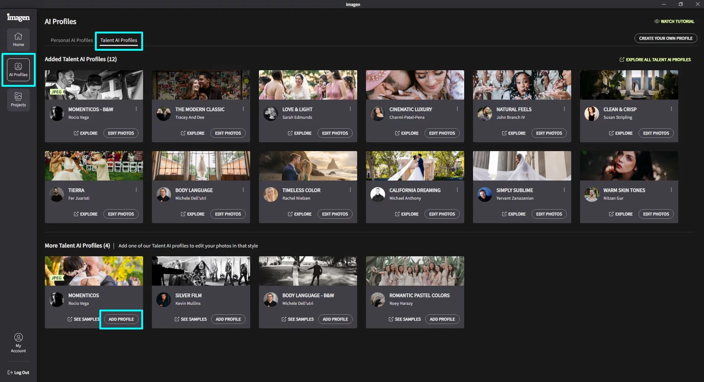Click the 'Charmi Patel-Pena' name text
Screen dimensions: 704x382
tap(407, 117)
